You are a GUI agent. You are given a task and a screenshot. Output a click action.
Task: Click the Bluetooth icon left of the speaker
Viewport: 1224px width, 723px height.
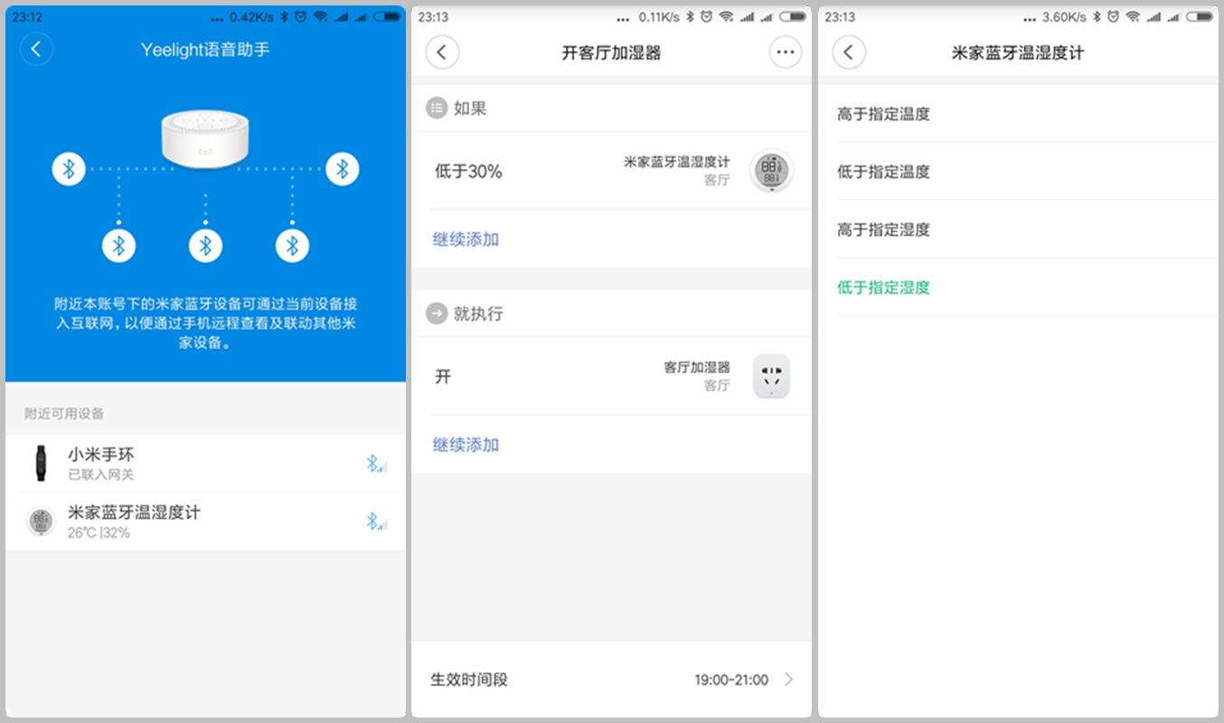pos(69,169)
